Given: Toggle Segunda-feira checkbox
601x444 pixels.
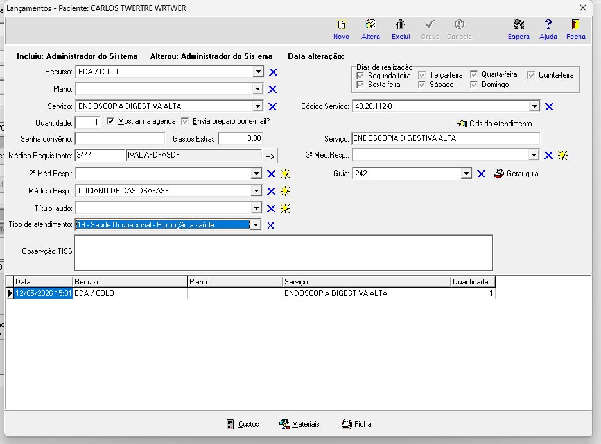Looking at the screenshot, I should point(360,76).
